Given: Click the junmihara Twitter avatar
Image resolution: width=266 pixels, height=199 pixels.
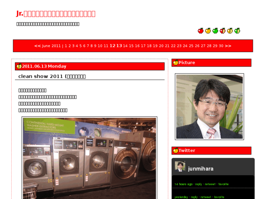Looking at the screenshot, I should click(180, 167).
